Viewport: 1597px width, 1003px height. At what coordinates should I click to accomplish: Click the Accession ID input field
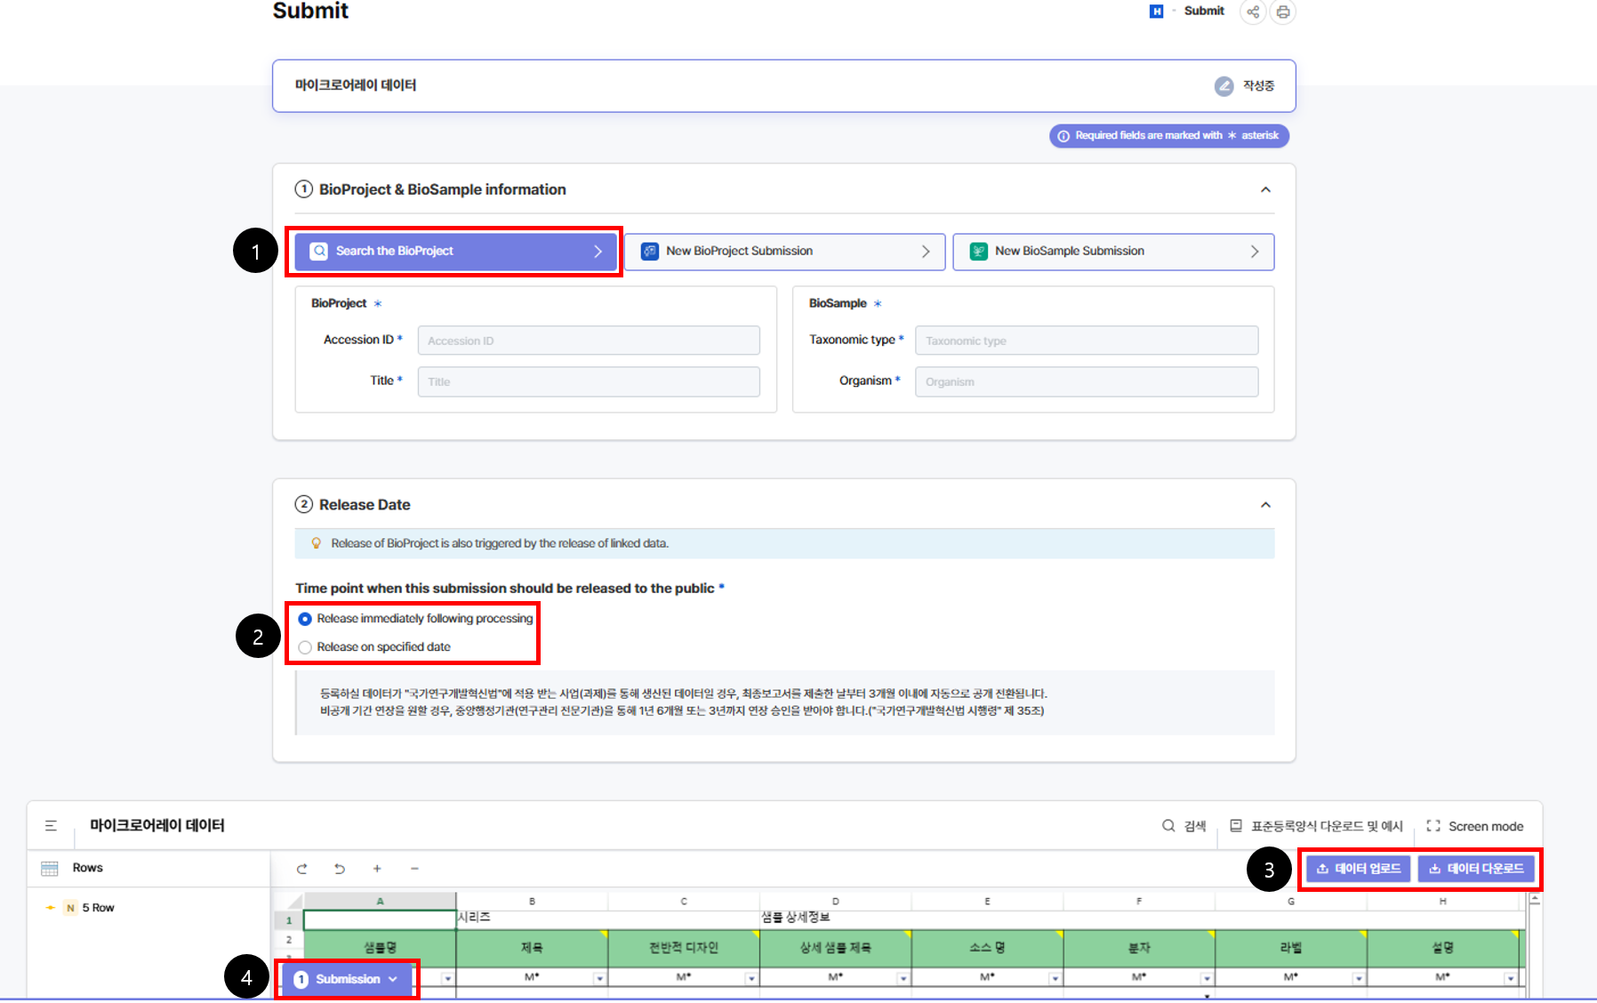click(x=589, y=341)
